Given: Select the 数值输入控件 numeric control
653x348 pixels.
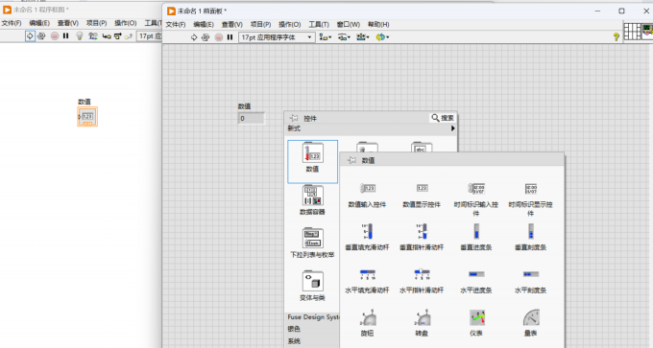Looking at the screenshot, I should pos(367,196).
